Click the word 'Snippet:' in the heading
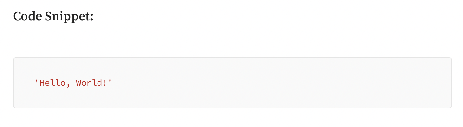The height and width of the screenshot is (127, 463). click(69, 17)
